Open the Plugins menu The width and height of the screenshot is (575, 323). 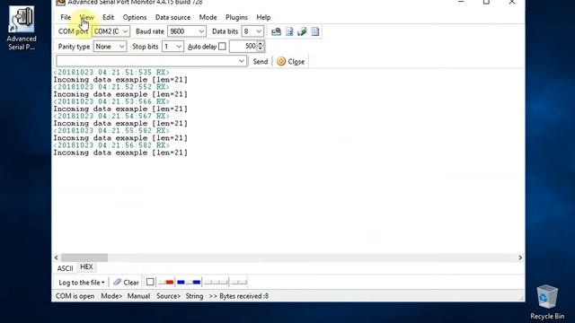[236, 17]
